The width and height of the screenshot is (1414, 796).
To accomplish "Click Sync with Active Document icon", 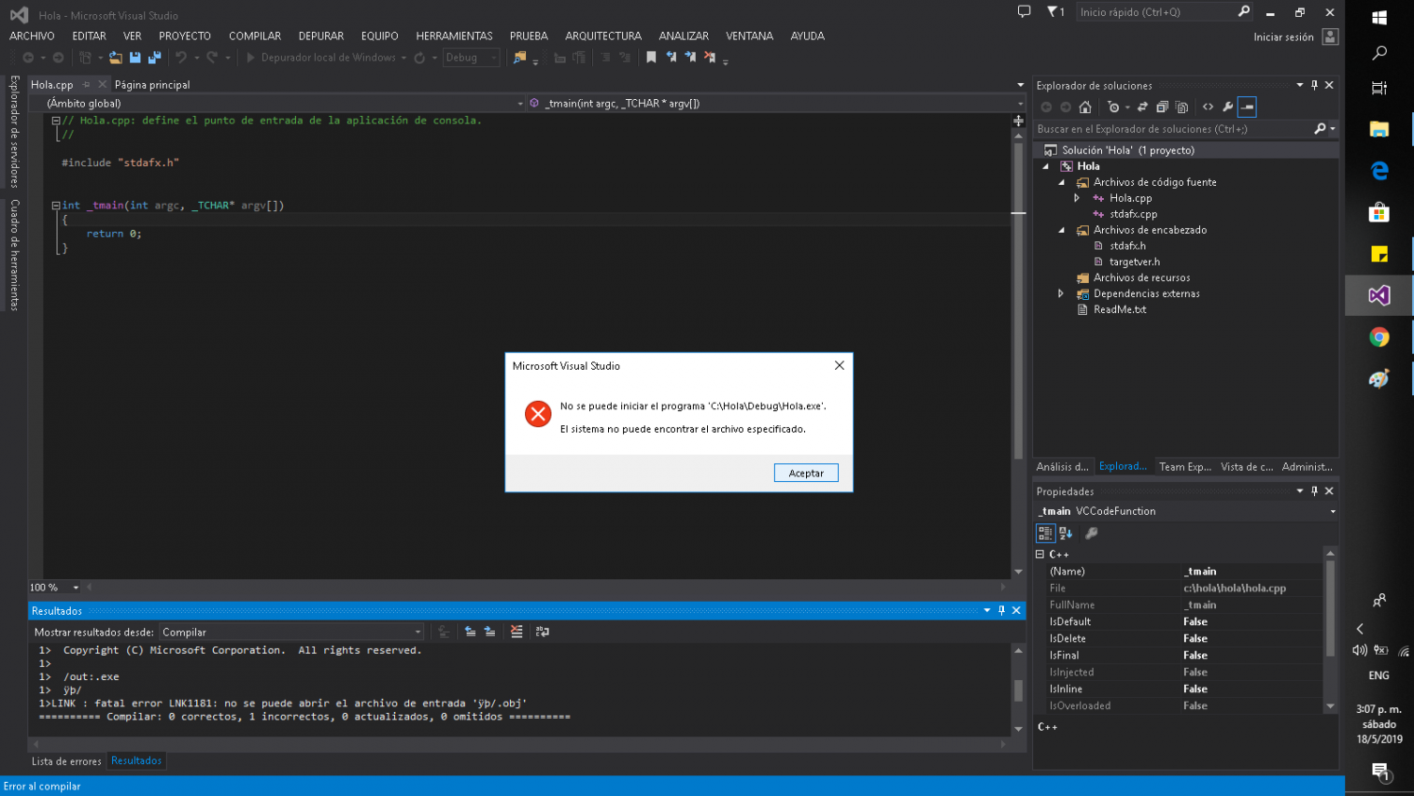I will pyautogui.click(x=1143, y=108).
